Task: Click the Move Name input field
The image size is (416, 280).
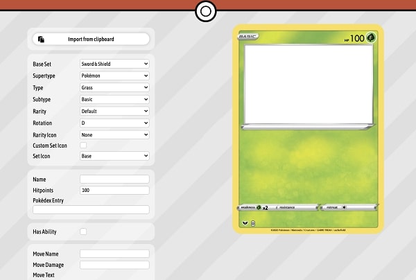Action: (x=114, y=254)
